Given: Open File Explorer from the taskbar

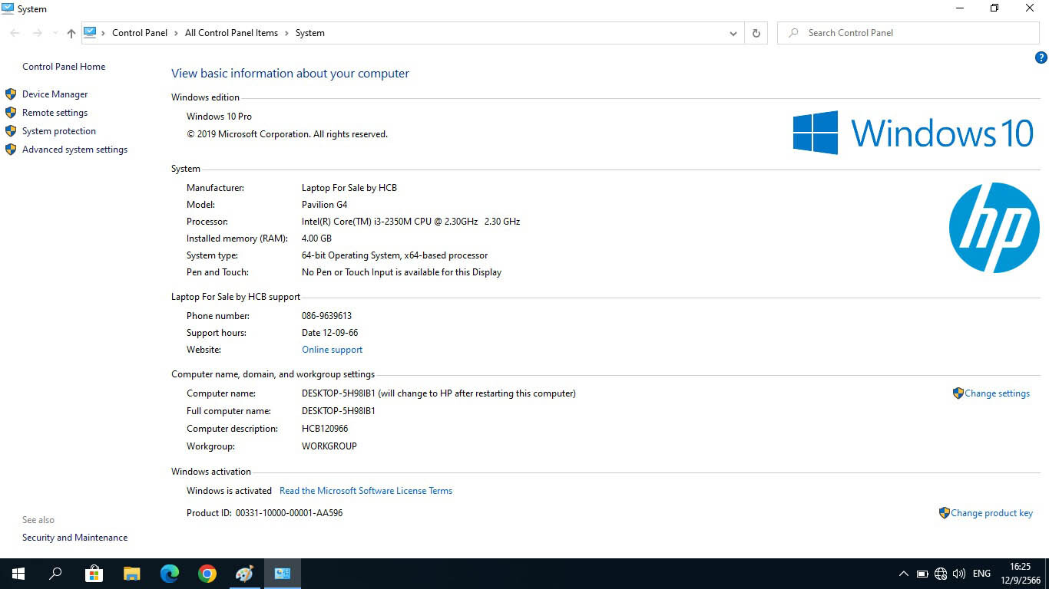Looking at the screenshot, I should tap(132, 574).
